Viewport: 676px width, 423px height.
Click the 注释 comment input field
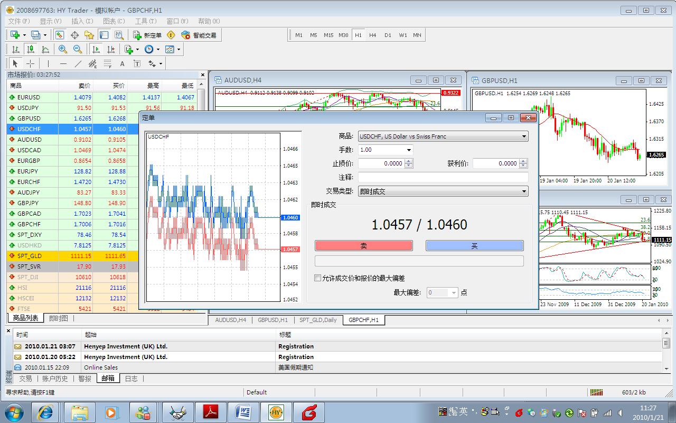(x=443, y=177)
